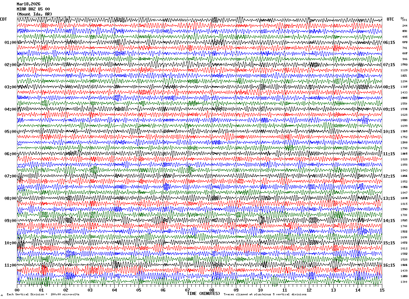Click the DC offset value 1815

404,204
